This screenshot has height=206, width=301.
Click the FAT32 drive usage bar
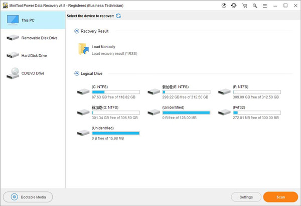257,113
